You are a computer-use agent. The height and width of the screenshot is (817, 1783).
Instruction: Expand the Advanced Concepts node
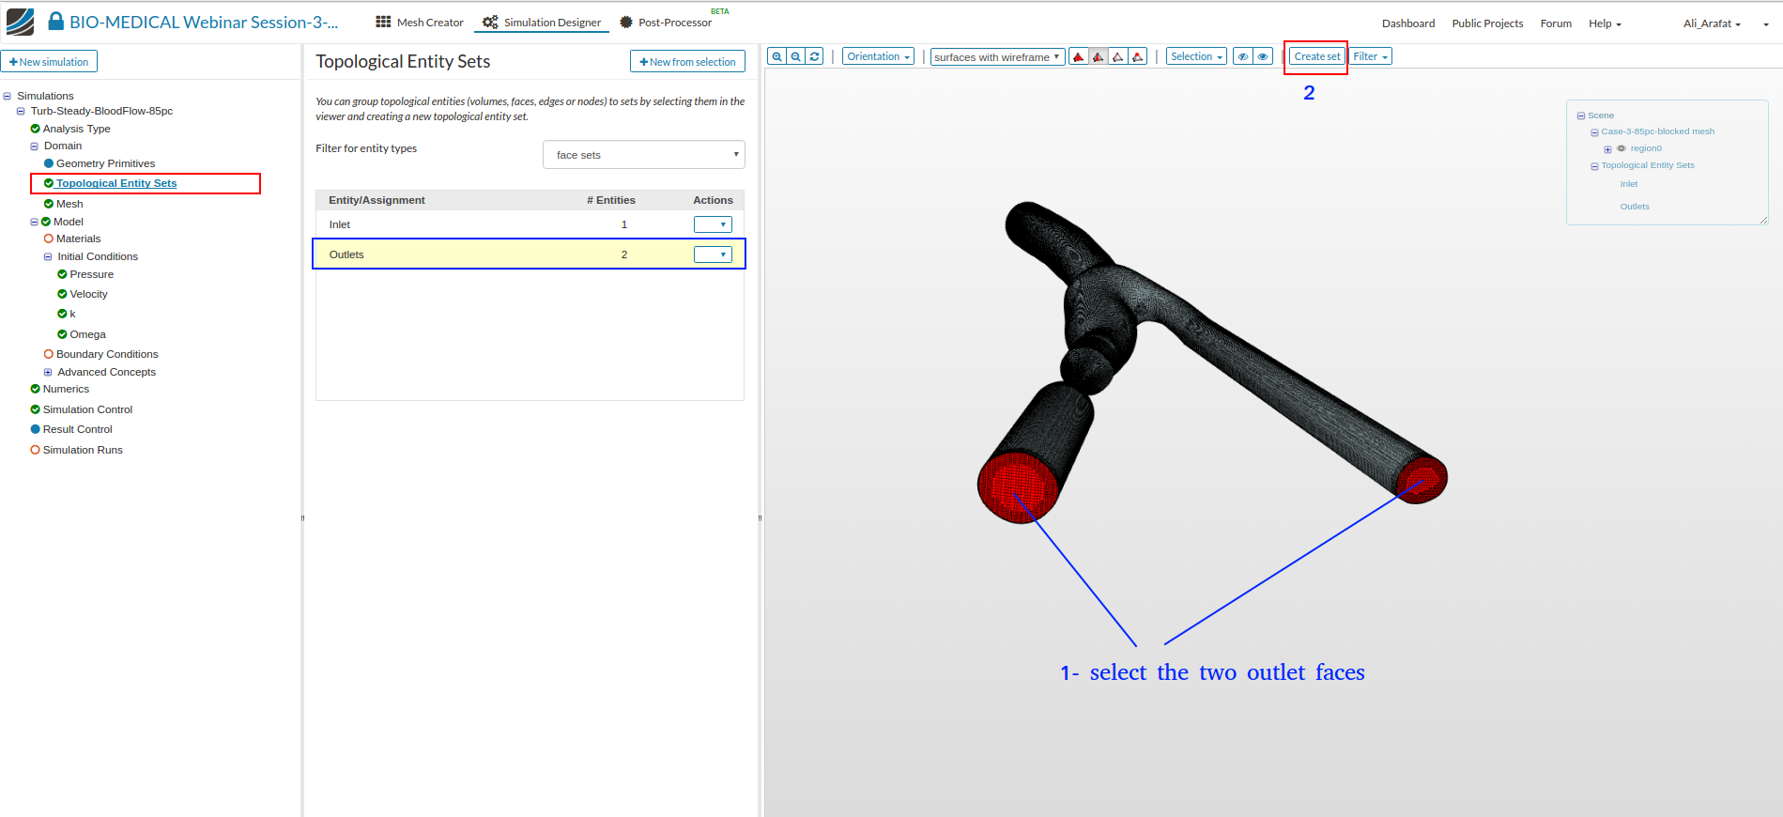[x=48, y=372]
